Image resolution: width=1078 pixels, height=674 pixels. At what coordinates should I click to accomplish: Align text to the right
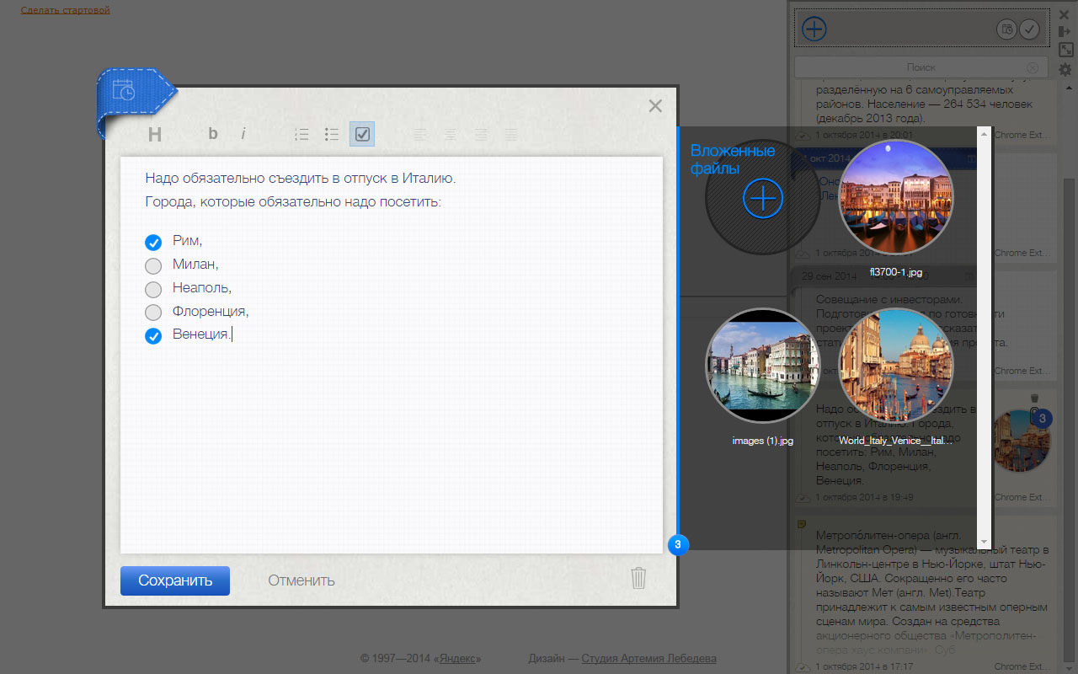click(x=481, y=134)
